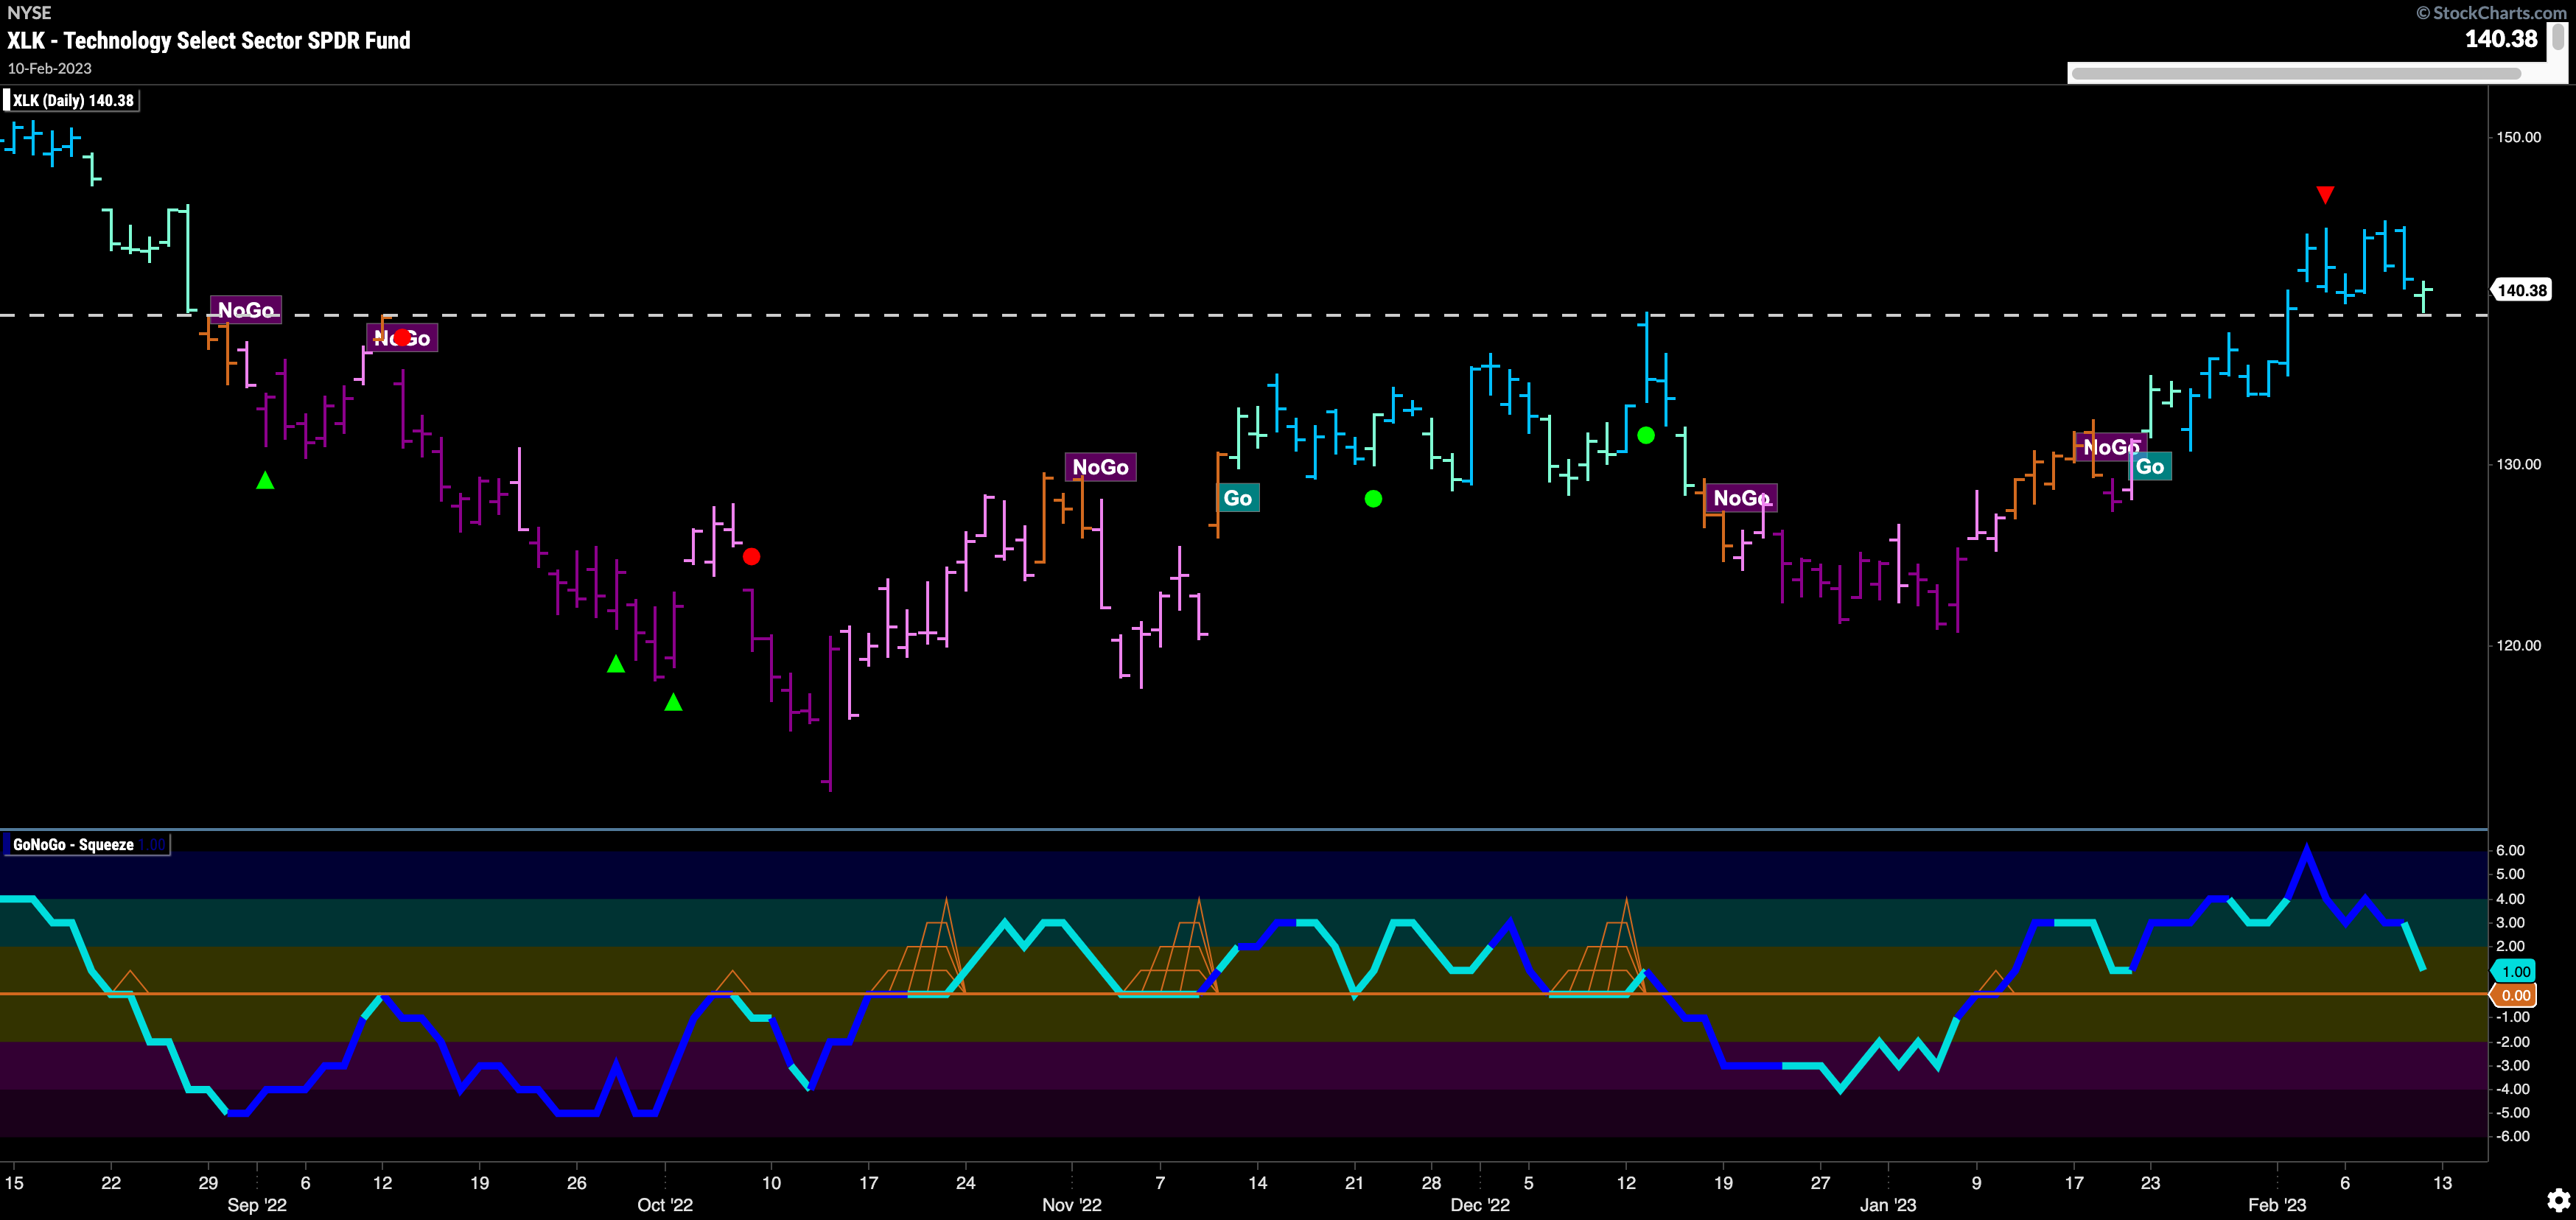The width and height of the screenshot is (2576, 1220).
Task: Click the Oct '22 date axis label
Action: tap(665, 1205)
